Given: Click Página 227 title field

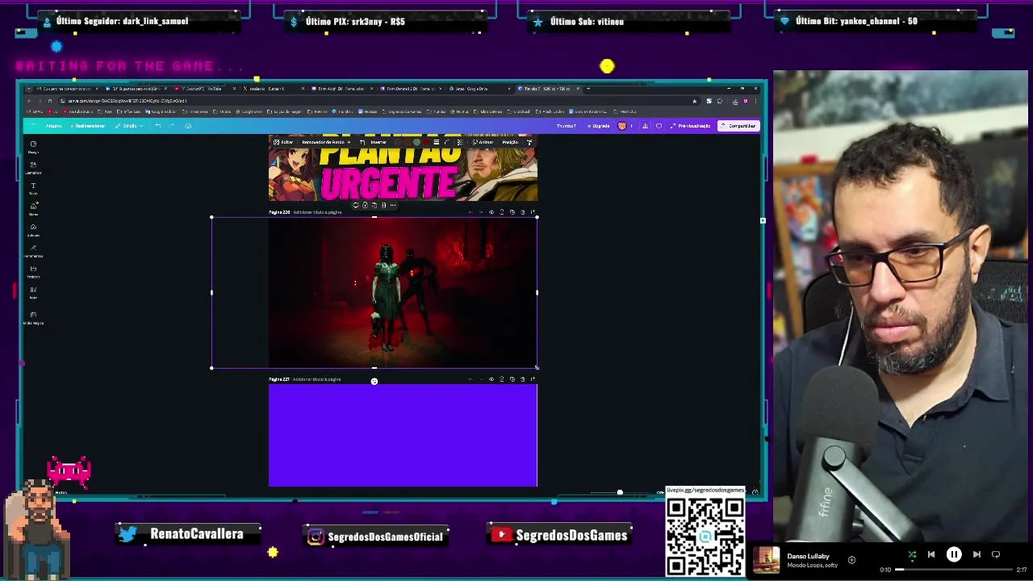Looking at the screenshot, I should click(x=316, y=379).
